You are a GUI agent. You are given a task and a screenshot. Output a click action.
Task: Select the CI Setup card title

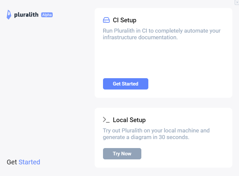tap(125, 20)
